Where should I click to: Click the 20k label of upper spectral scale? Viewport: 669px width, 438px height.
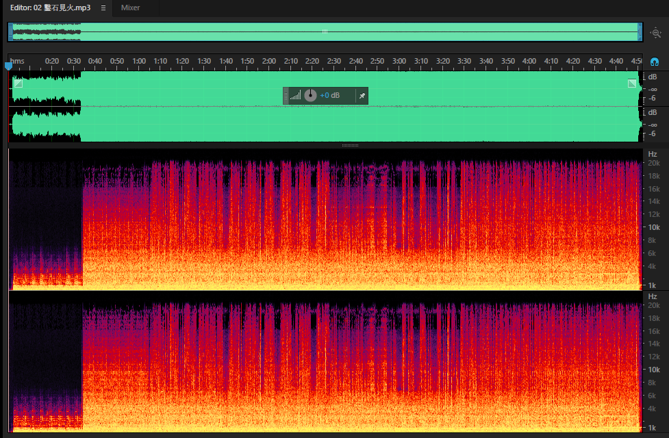(x=654, y=163)
